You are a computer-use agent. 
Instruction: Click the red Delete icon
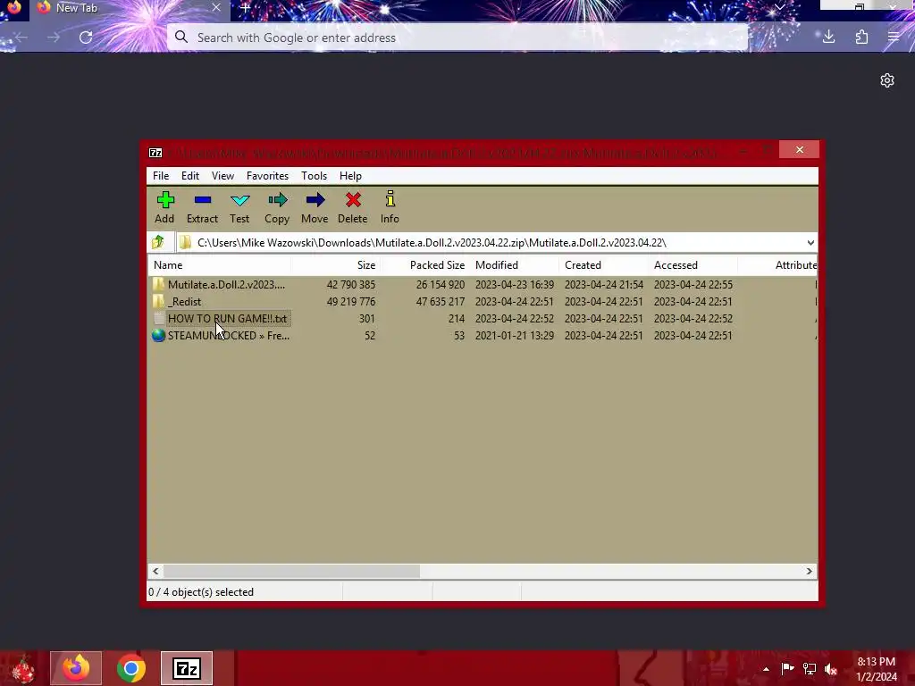(x=353, y=200)
